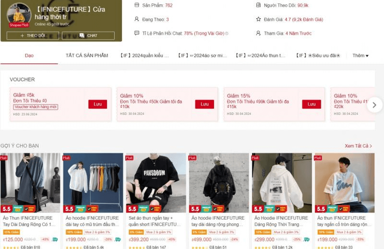Click the help icon after chat response rate
This screenshot has width=384, height=249.
(226, 33)
